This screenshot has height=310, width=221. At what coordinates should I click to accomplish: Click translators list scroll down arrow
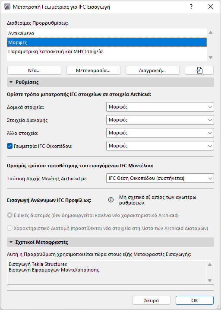coord(210,281)
